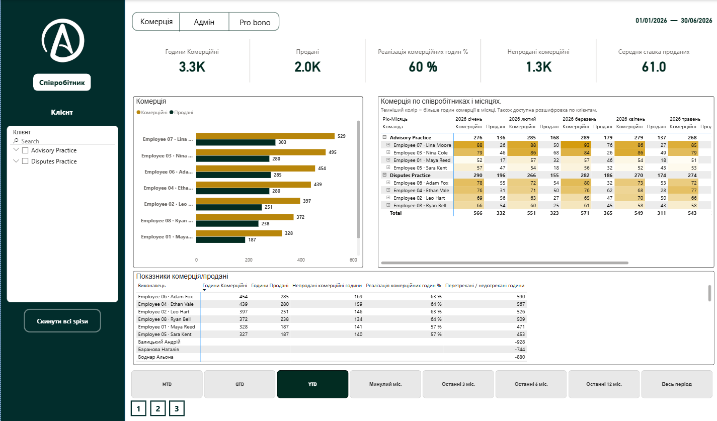Expand Employee 05 · Sara Kent matrix row
This screenshot has width=717, height=421.
tap(388, 167)
